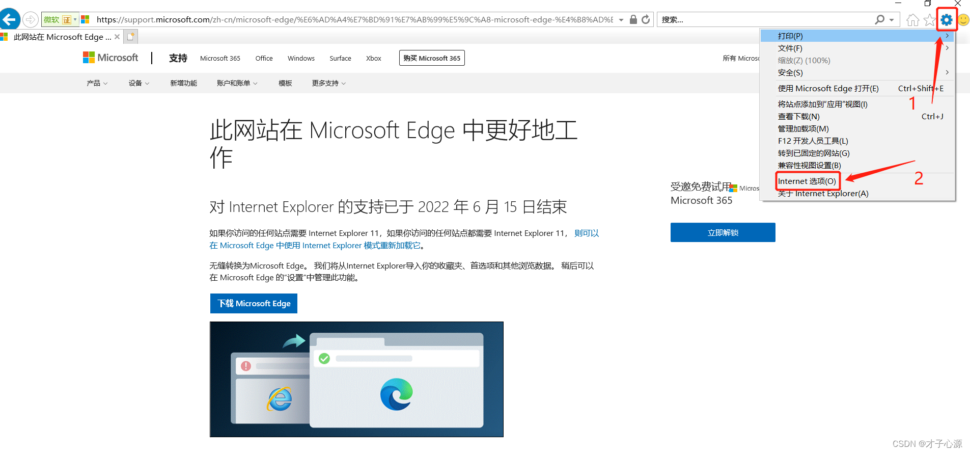970x453 pixels.
Task: Open the 所有 Microsoft link
Action: click(x=741, y=58)
